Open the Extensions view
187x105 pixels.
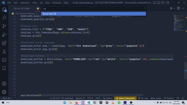click(x=4, y=43)
